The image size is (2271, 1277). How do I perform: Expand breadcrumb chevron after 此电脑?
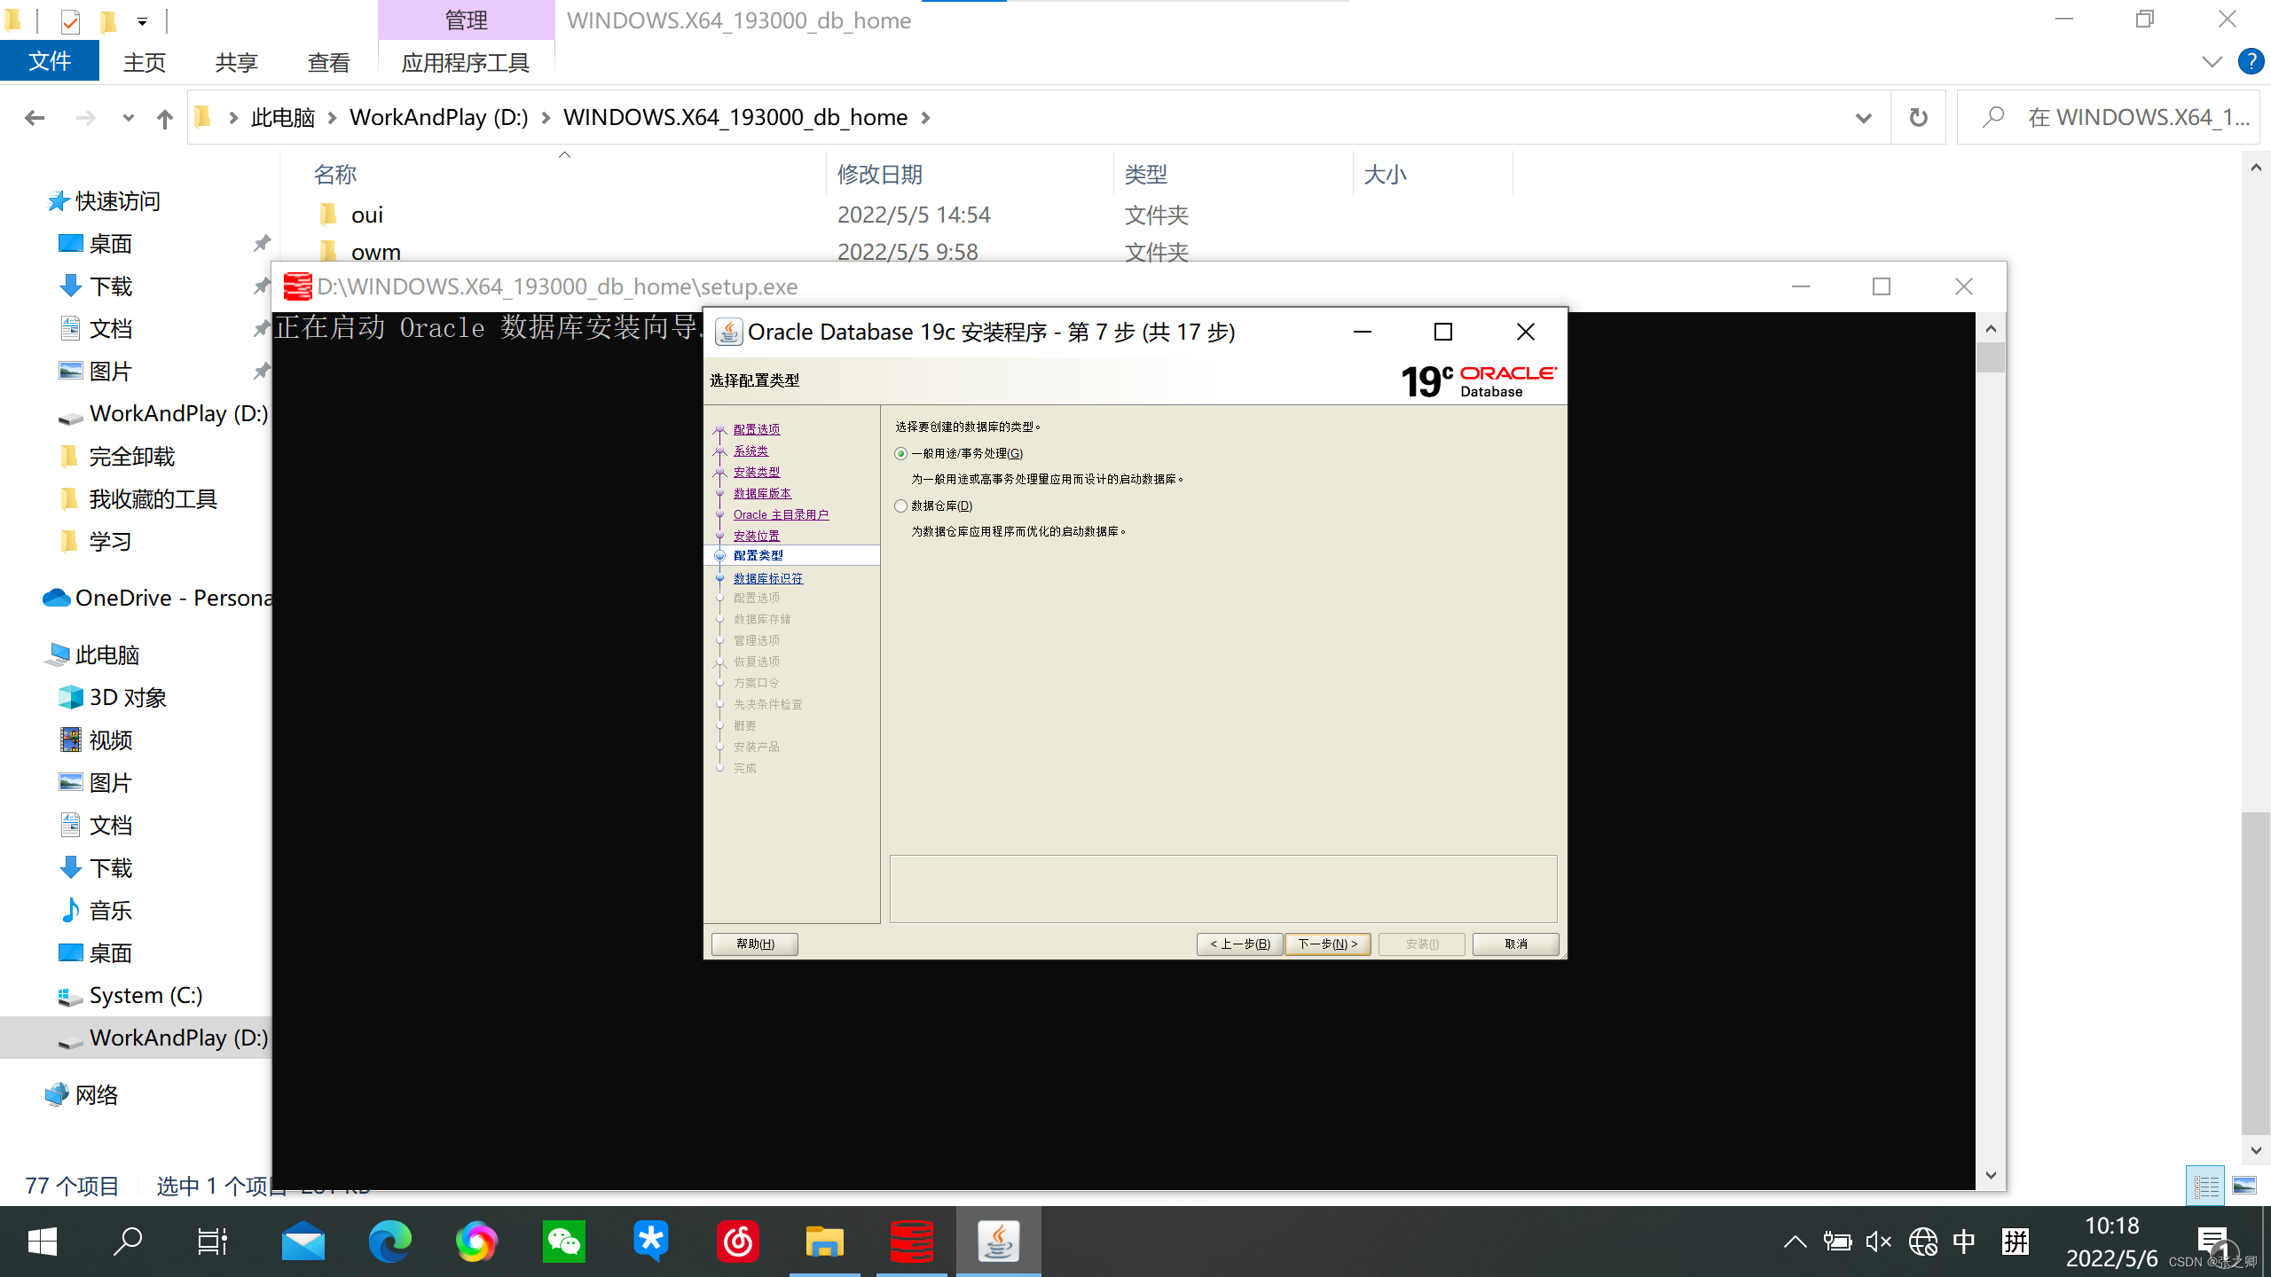[x=332, y=117]
